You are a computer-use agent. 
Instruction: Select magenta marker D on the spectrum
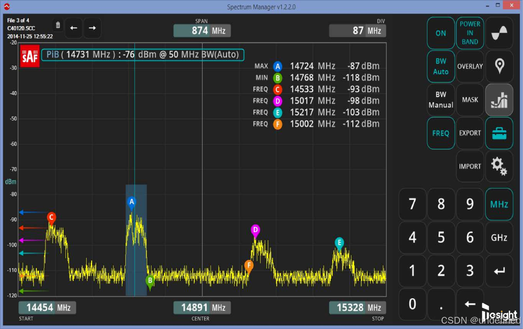(255, 231)
